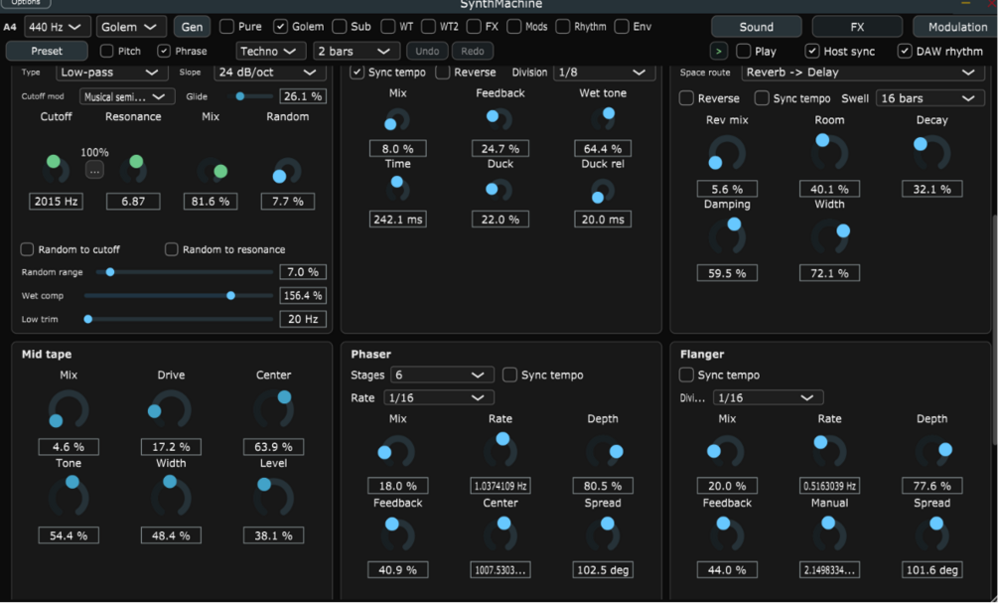Viewport: 998px width, 603px height.
Task: Click the Mid tape Center knob
Action: [x=274, y=409]
